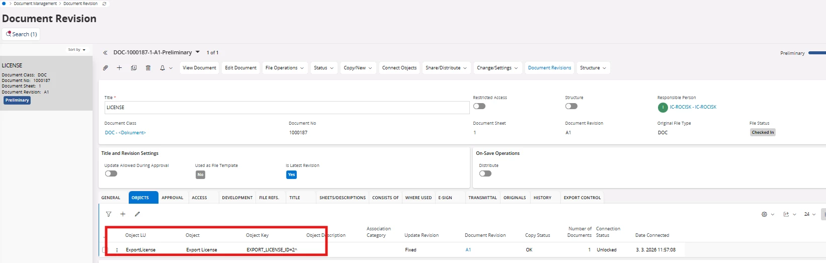Open the IC-ROCISK responsible person link

pyautogui.click(x=693, y=107)
